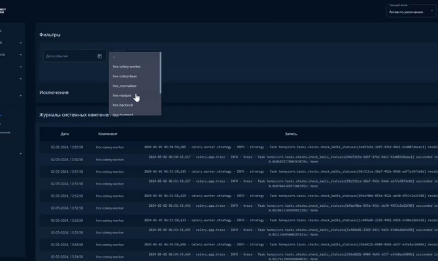
Task: Click the 'Дата' column header
Action: pyautogui.click(x=65, y=134)
